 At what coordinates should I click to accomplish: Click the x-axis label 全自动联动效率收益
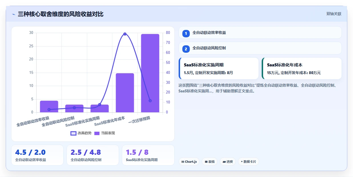(x=33, y=121)
